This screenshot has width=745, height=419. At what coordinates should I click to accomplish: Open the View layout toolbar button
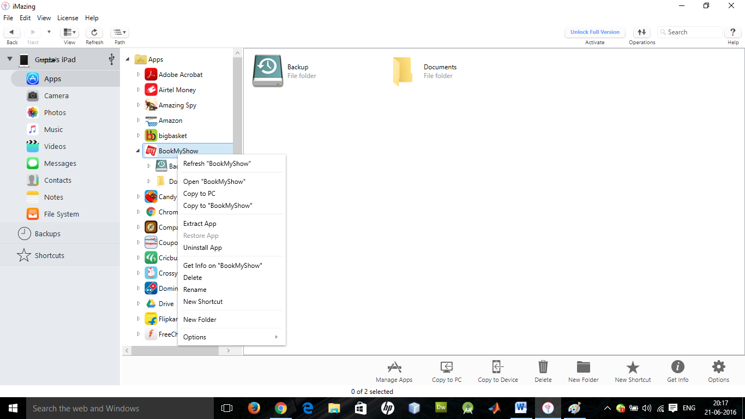click(x=69, y=32)
